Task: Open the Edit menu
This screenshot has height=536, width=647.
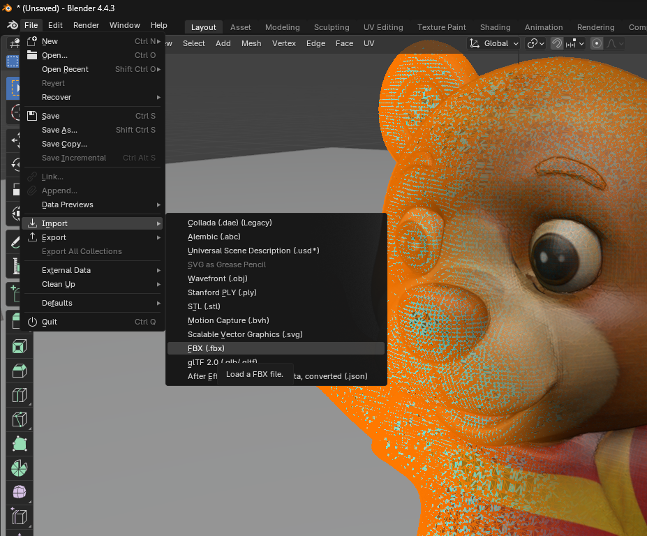Action: 55,25
